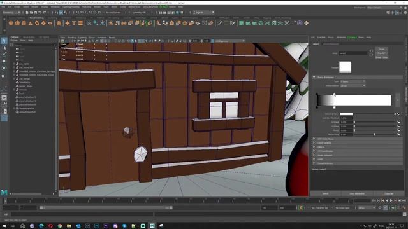Open scene file icon in status line
The height and width of the screenshot is (229, 408).
31,13
